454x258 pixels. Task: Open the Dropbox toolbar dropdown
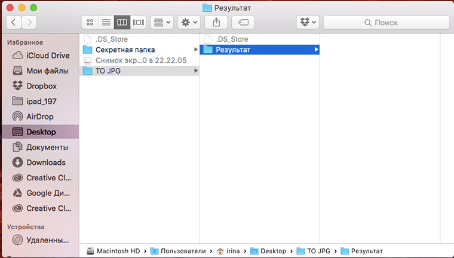309,22
